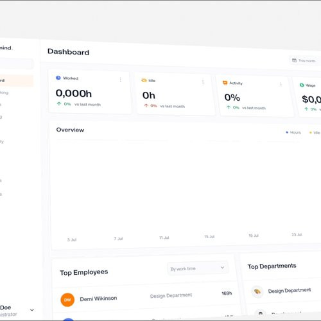Select the highlighted Dashboard sidebar item
This screenshot has width=321, height=321.
[x=17, y=81]
